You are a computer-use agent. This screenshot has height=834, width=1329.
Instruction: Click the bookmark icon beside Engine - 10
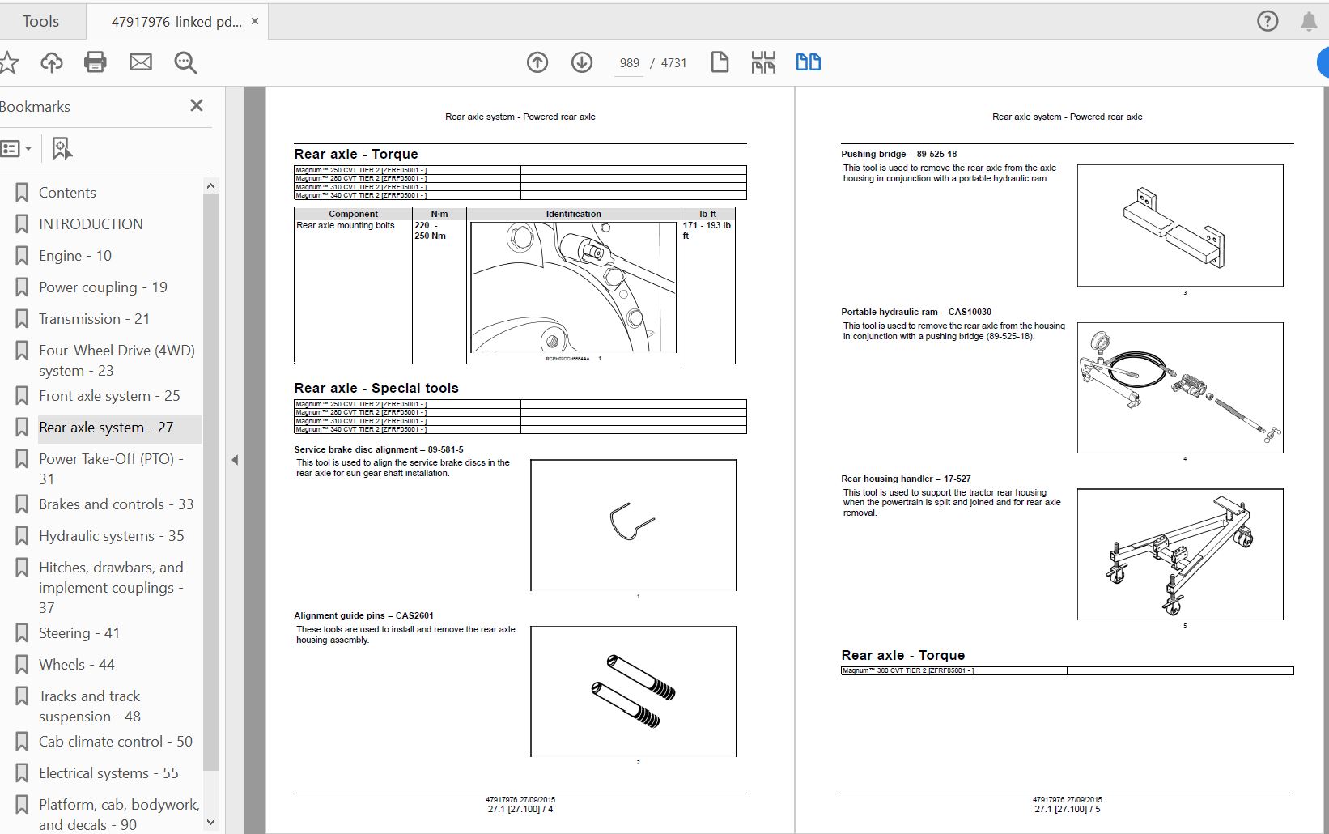coord(22,256)
